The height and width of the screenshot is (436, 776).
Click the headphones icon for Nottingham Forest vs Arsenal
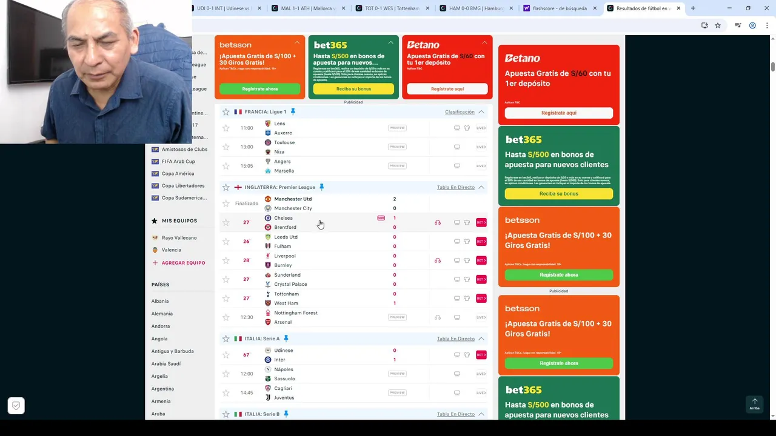(x=438, y=317)
